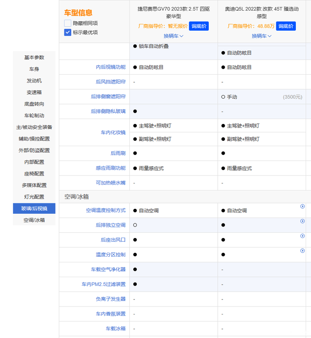Click 询底价 button for Genesis GV70

coord(199,26)
